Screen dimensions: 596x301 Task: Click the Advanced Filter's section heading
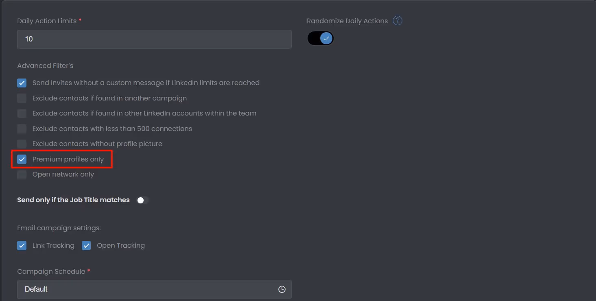[x=45, y=65]
